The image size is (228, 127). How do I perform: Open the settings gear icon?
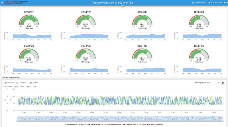227,3
